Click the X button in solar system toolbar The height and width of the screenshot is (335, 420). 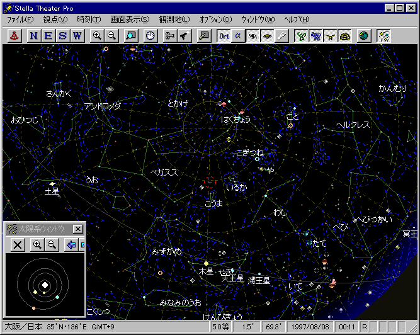(x=18, y=245)
